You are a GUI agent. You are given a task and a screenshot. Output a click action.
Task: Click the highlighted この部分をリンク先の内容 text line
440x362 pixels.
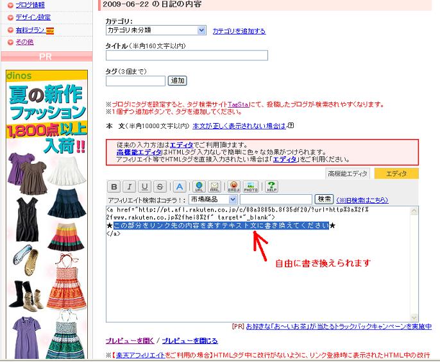(221, 226)
